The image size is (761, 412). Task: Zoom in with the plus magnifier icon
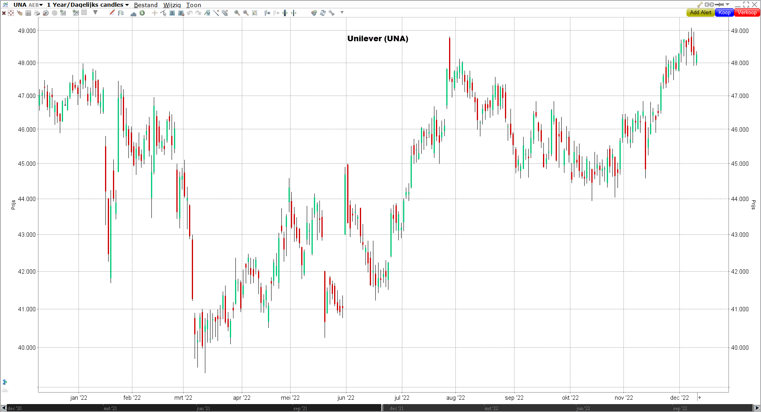237,13
